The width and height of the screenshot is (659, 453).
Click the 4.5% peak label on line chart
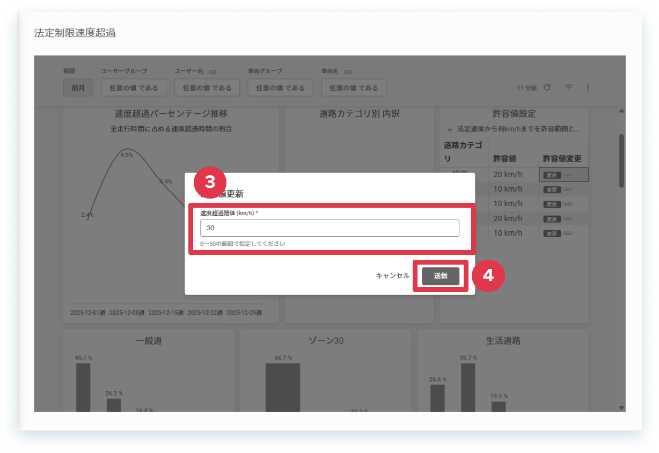[127, 155]
